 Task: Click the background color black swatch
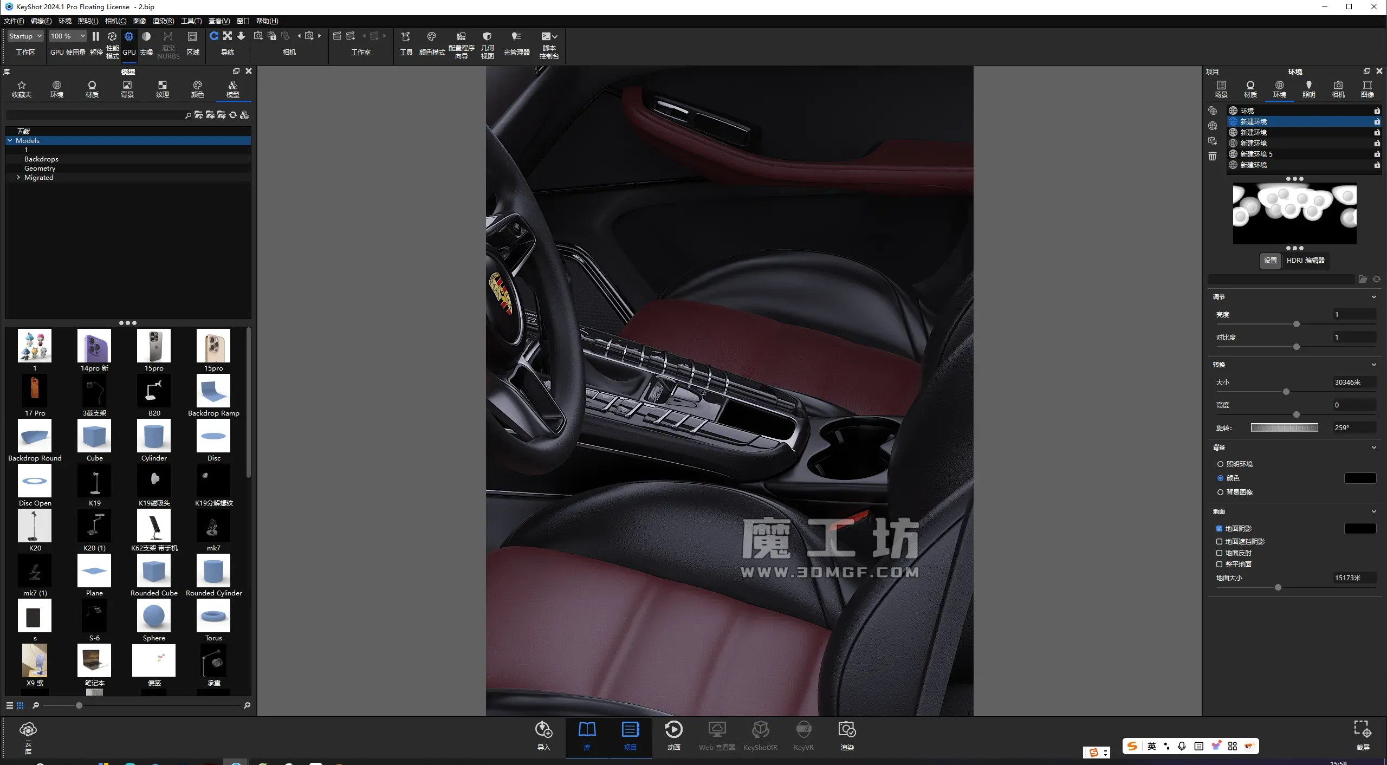click(1359, 478)
